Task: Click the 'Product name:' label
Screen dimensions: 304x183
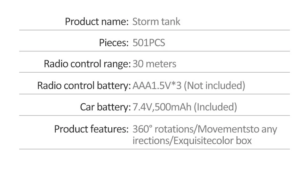Action: coord(97,21)
